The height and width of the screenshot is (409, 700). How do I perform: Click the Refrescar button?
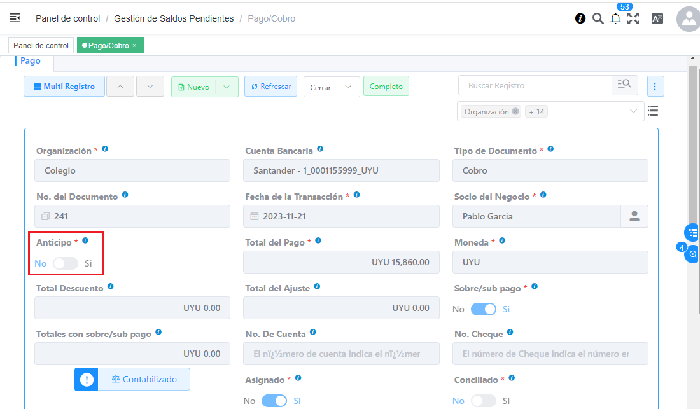pyautogui.click(x=270, y=87)
